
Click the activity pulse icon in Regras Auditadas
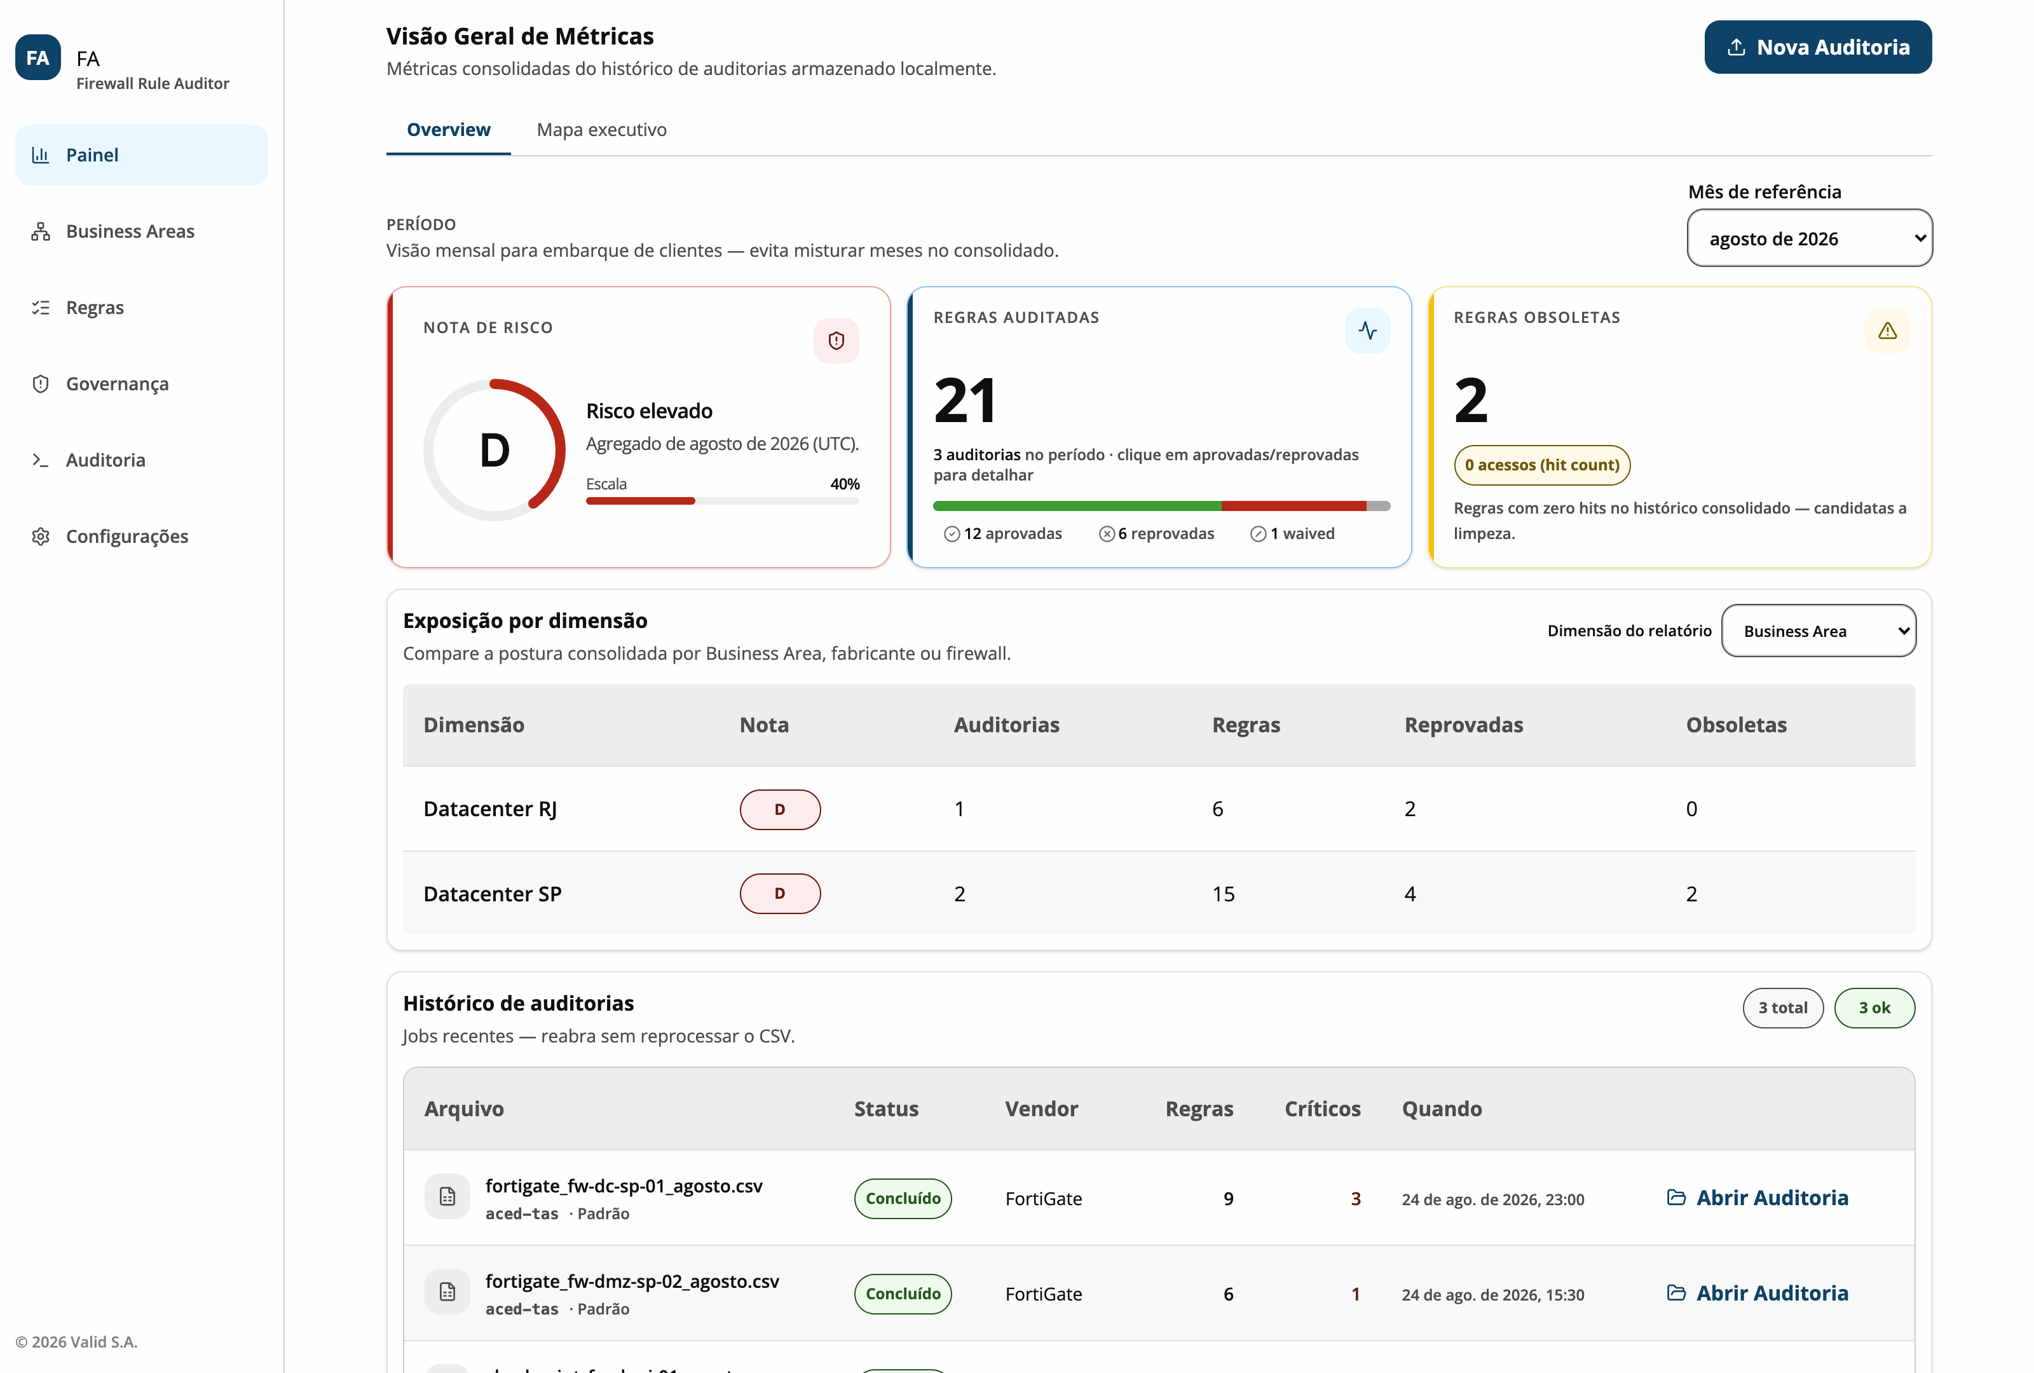click(x=1367, y=330)
